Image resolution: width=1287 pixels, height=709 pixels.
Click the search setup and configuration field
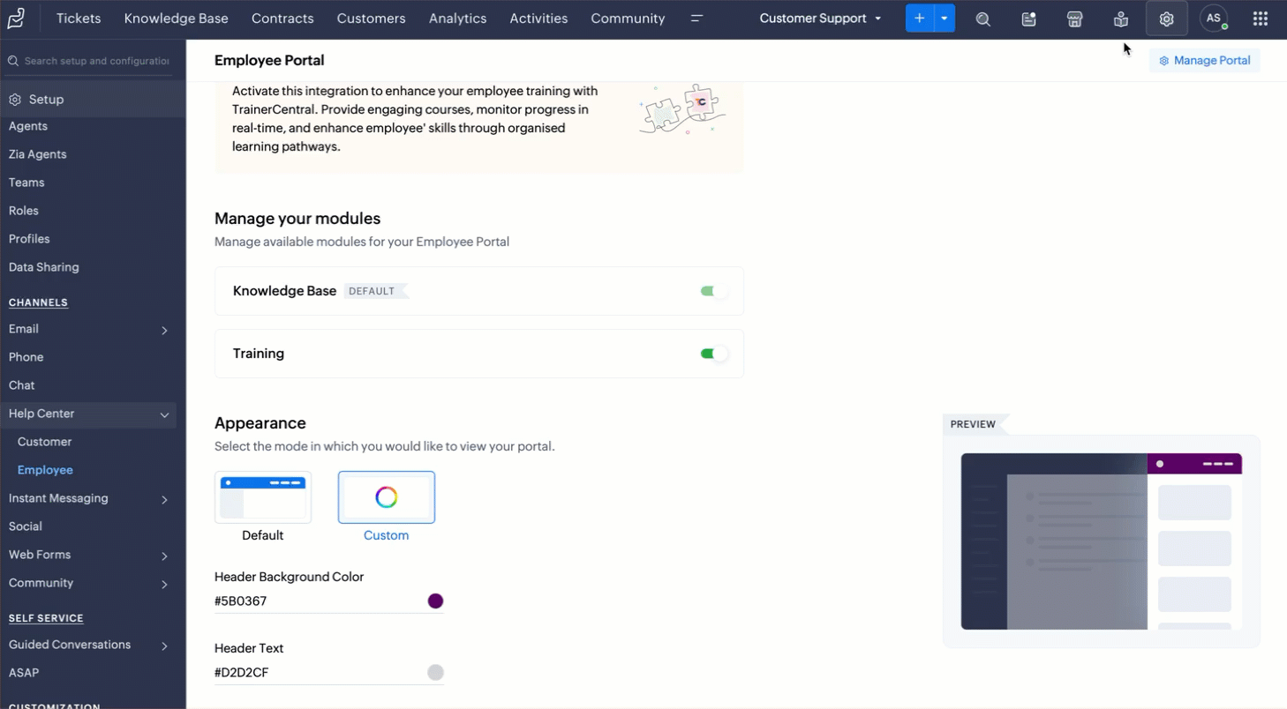click(x=96, y=61)
